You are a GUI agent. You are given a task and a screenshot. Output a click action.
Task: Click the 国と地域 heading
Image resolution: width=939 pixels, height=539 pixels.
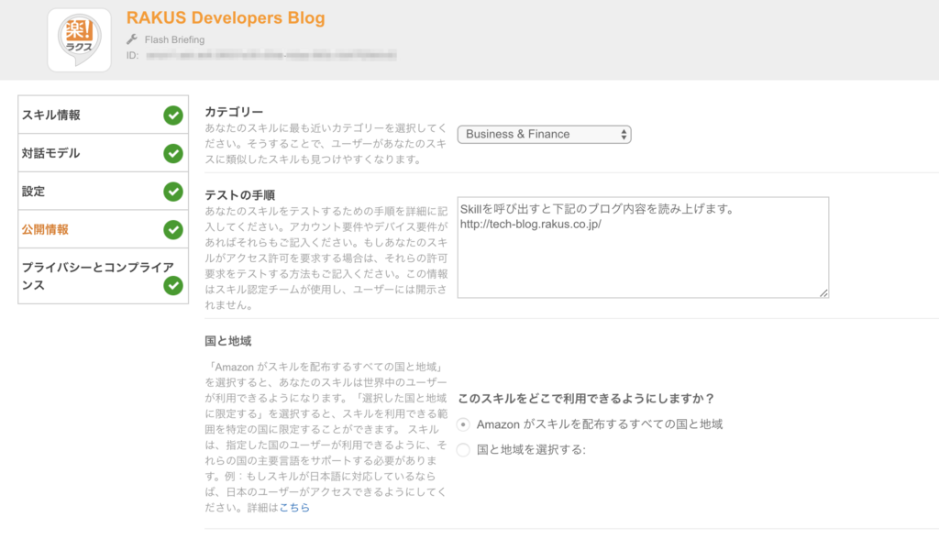(227, 341)
